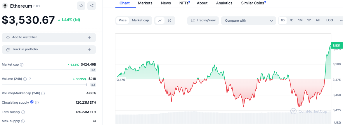
Task: Toggle LOG scale on the chart
Action: (330, 20)
